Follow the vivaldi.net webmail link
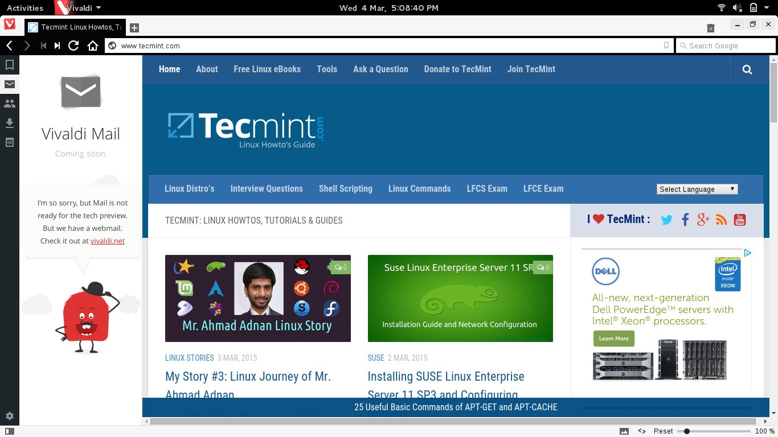Image resolution: width=778 pixels, height=437 pixels. click(108, 241)
